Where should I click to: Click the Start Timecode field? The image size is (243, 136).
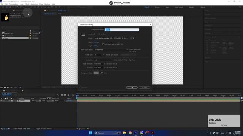click(x=98, y=64)
